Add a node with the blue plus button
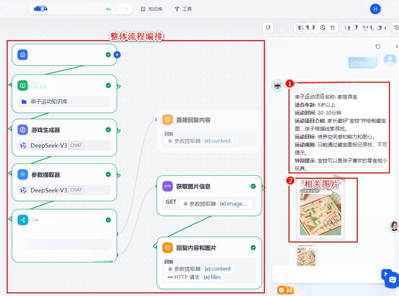This screenshot has width=399, height=296. 117,54
